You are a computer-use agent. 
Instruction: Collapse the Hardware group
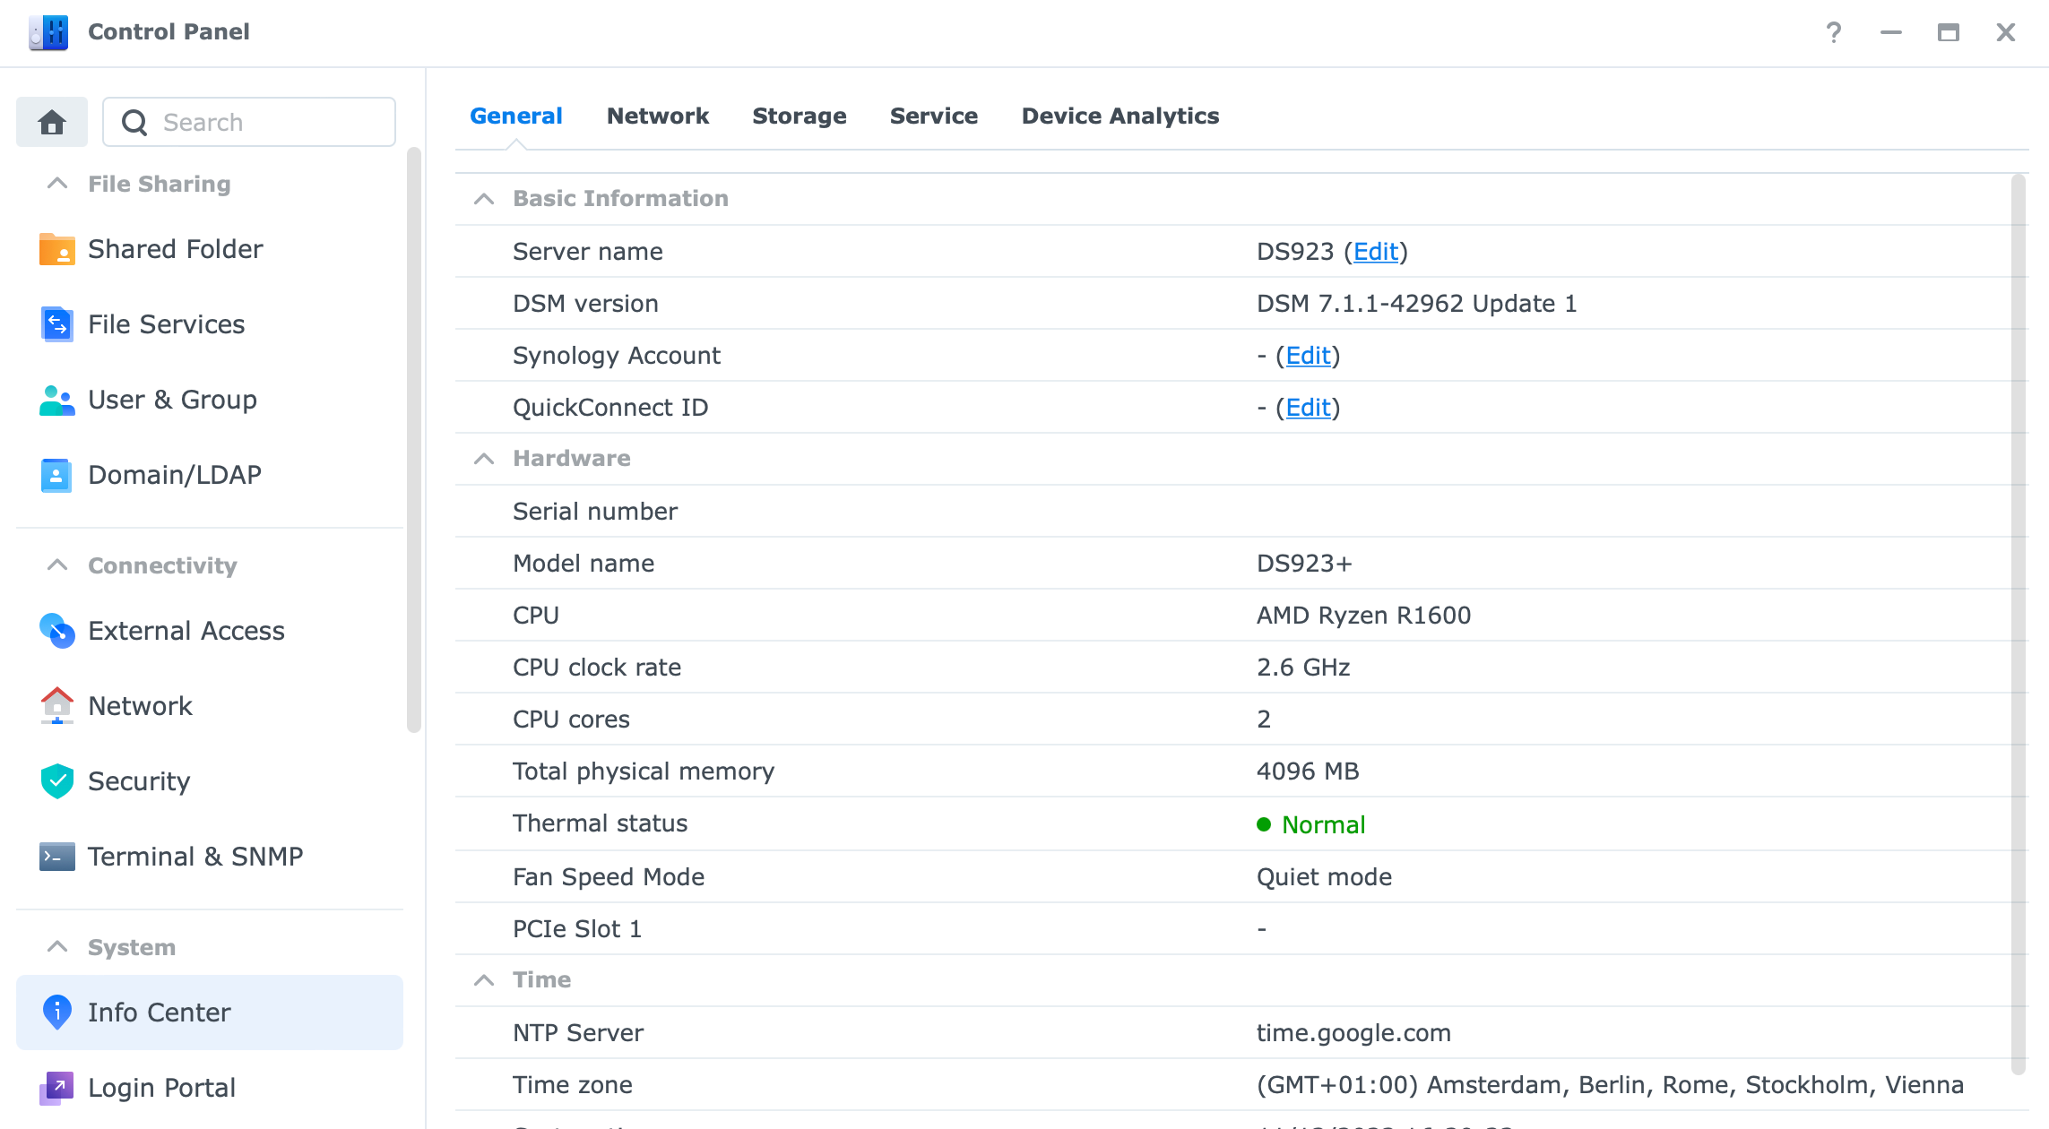pos(484,459)
